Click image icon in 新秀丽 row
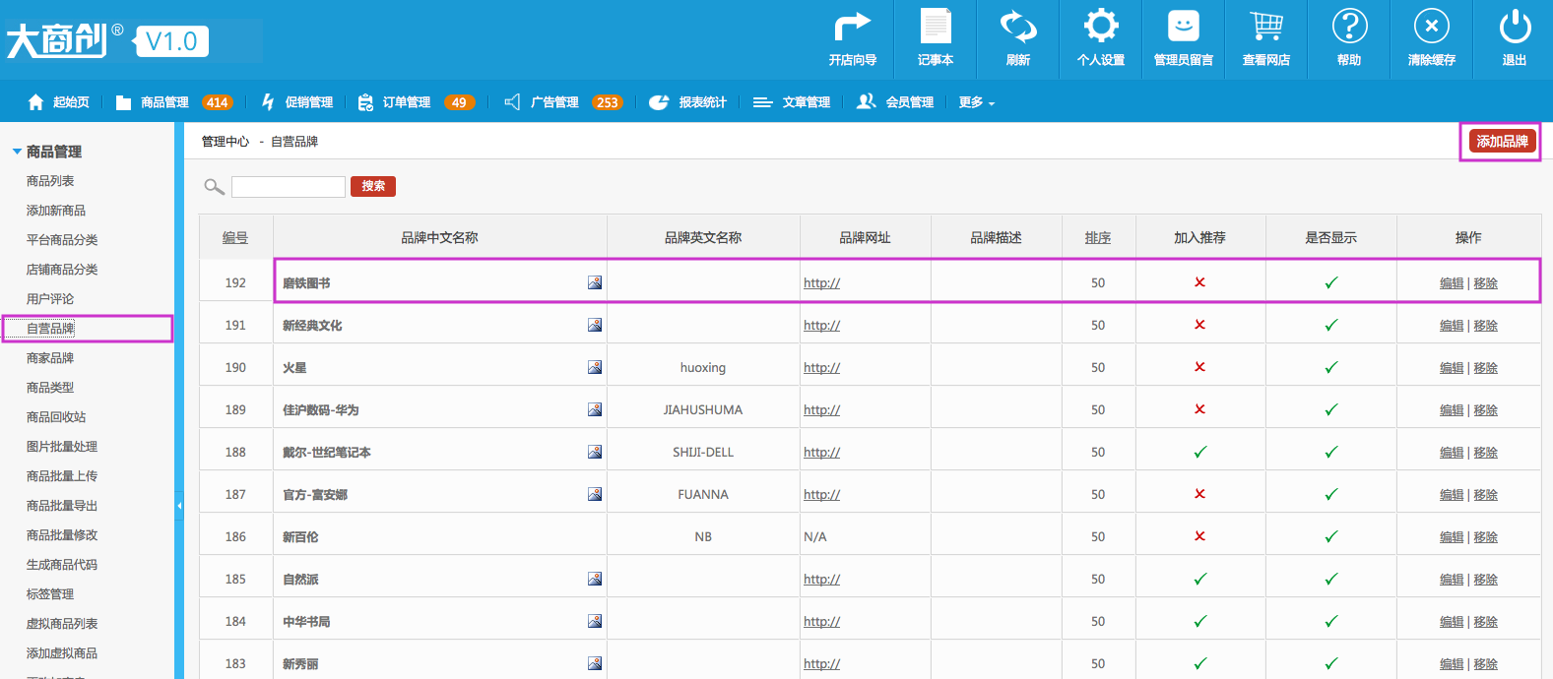The image size is (1553, 679). [595, 663]
